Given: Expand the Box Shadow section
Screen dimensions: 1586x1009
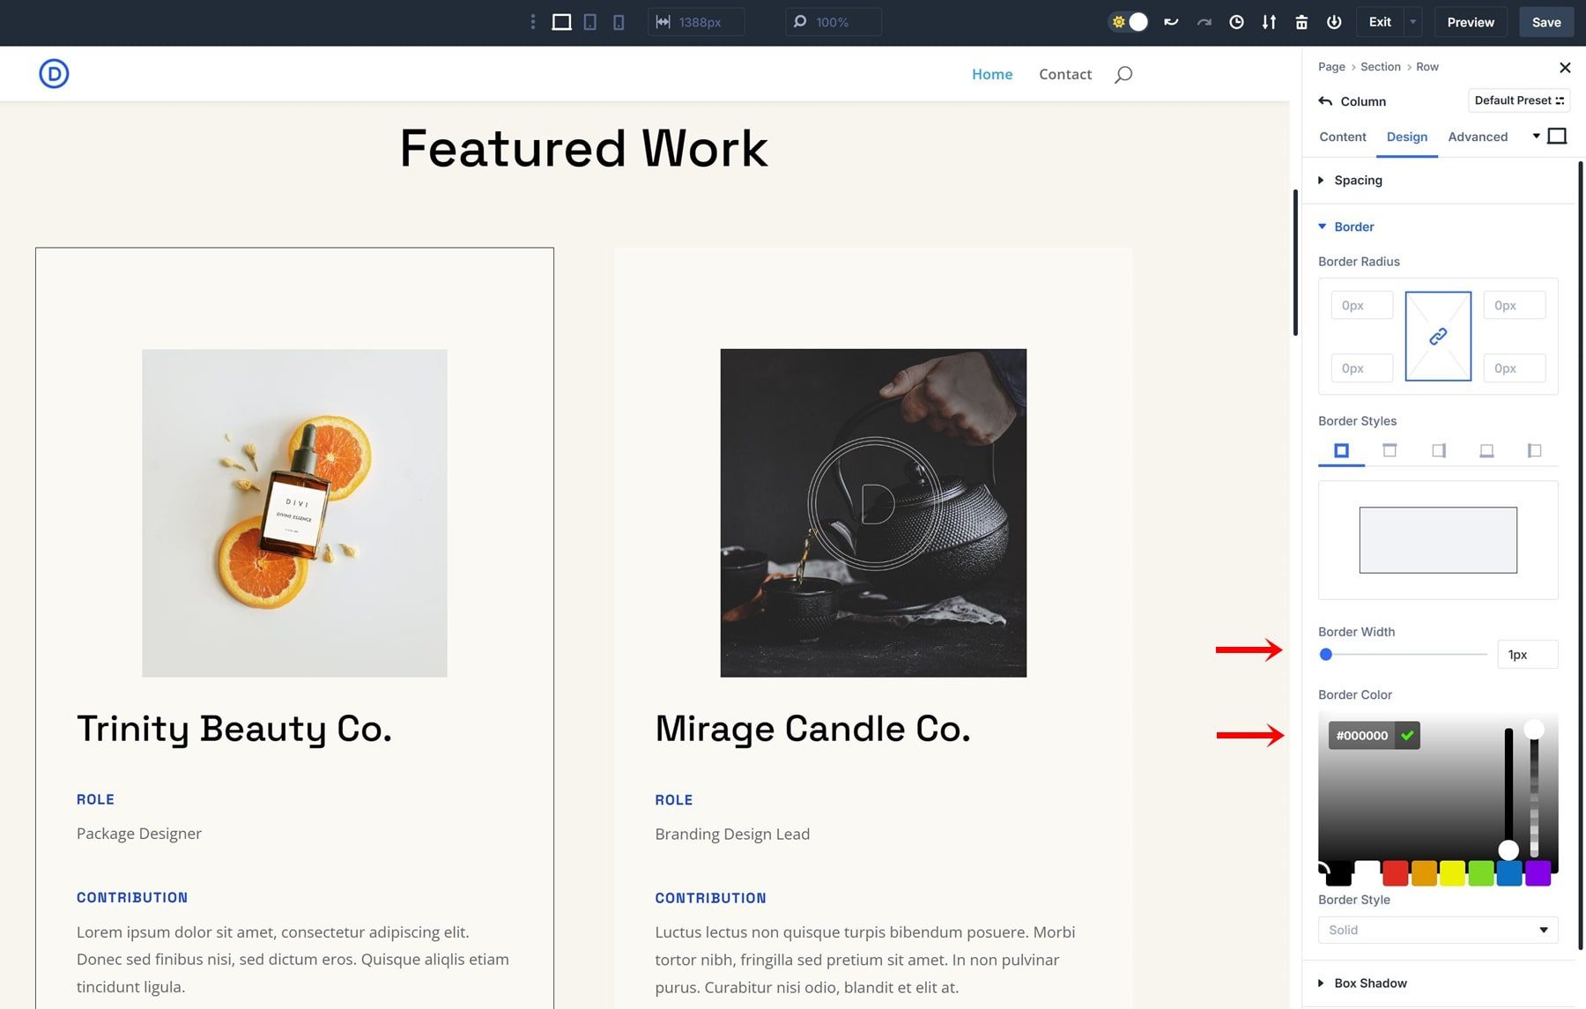Looking at the screenshot, I should coord(1370,983).
